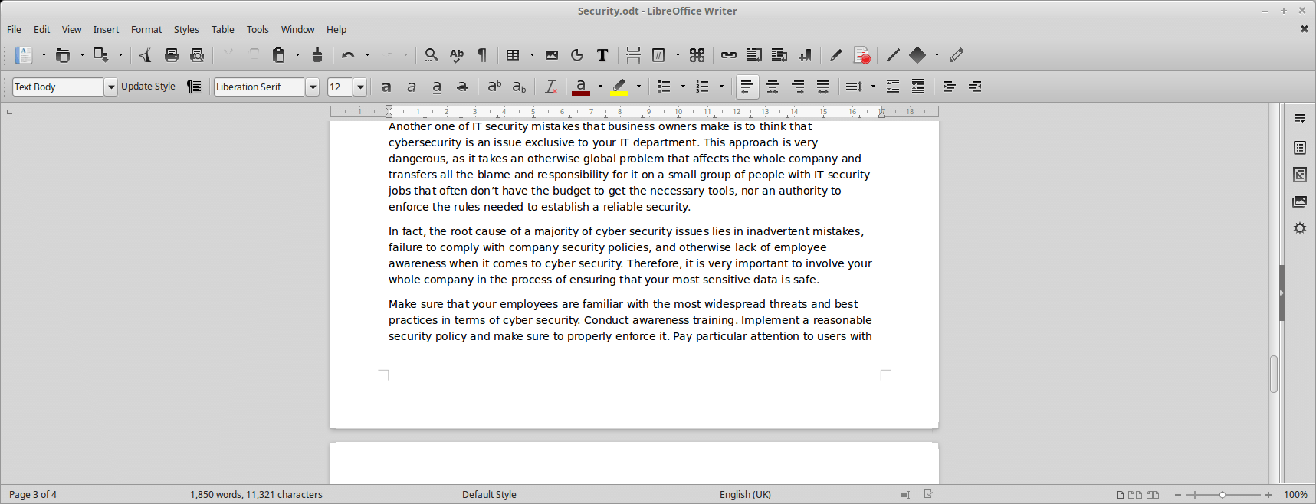Image resolution: width=1316 pixels, height=504 pixels.
Task: Click English (UK) language in status bar
Action: click(x=745, y=495)
